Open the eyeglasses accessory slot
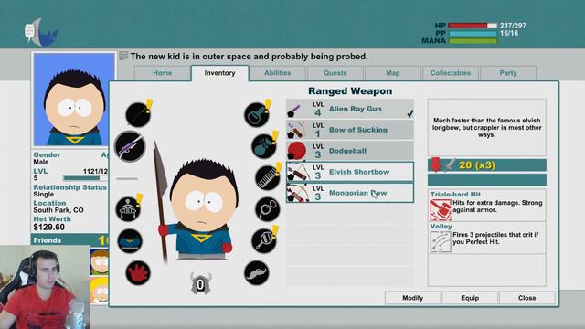Image resolution: width=585 pixels, height=329 pixels. (268, 209)
